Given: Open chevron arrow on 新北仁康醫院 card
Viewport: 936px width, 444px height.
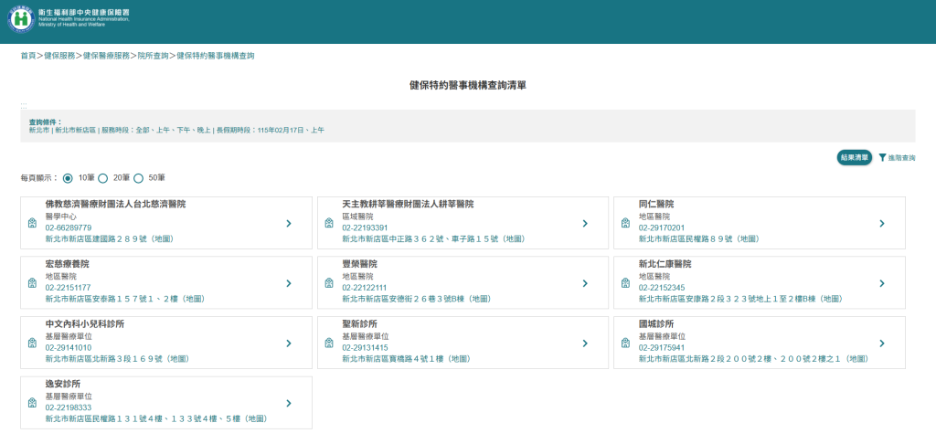Looking at the screenshot, I should click(x=882, y=283).
